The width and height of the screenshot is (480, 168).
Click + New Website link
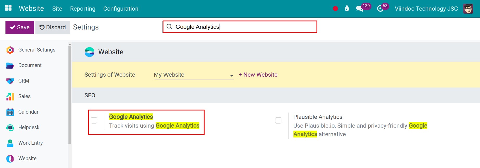click(258, 75)
